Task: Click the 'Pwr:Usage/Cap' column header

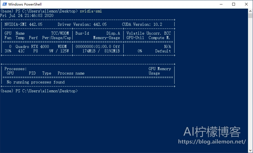Action: [57, 38]
